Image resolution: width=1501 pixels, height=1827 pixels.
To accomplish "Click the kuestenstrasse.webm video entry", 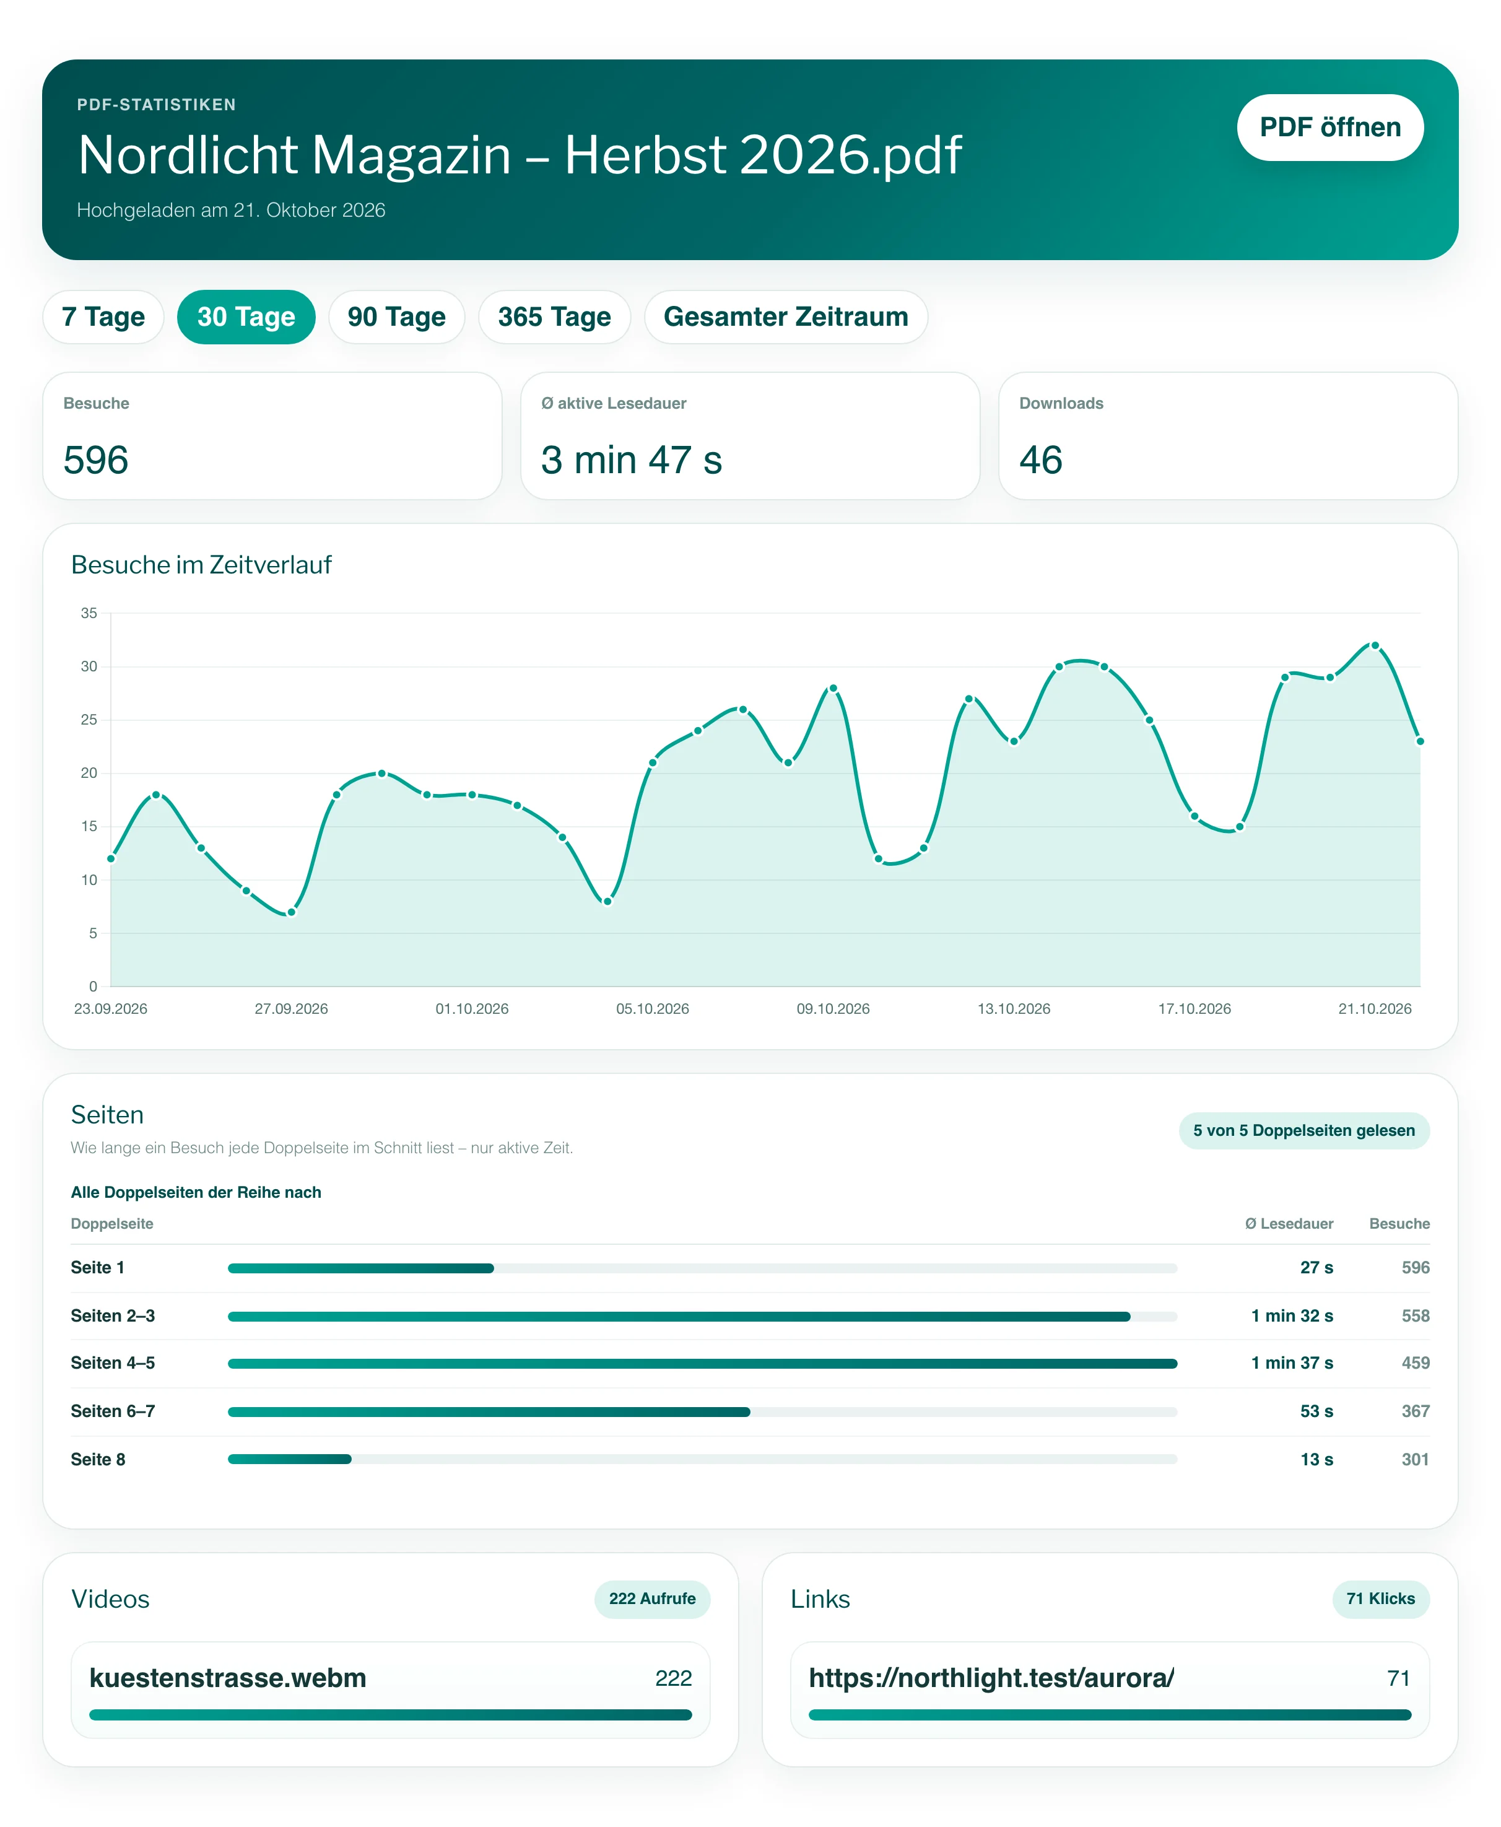I will click(390, 1690).
